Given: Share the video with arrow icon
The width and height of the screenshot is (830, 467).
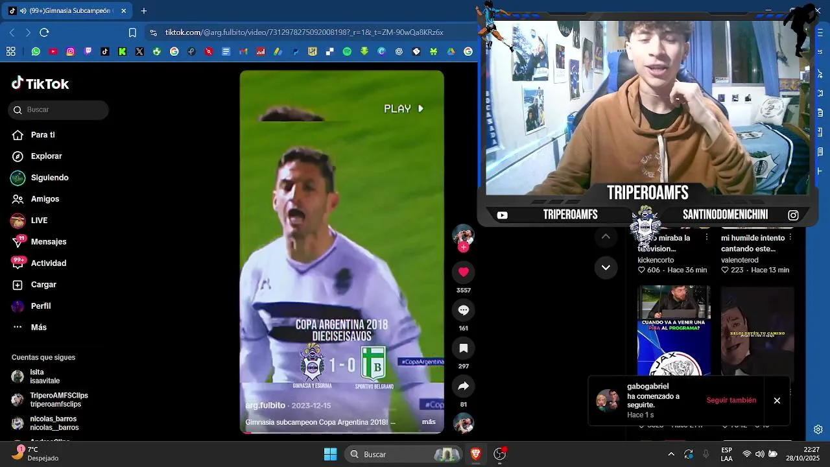Looking at the screenshot, I should pos(463,386).
